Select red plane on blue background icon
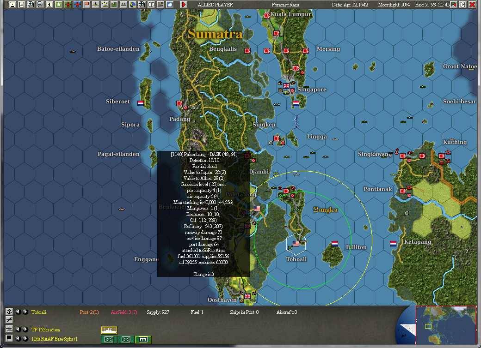This screenshot has height=348, width=481. pyautogui.click(x=77, y=4)
